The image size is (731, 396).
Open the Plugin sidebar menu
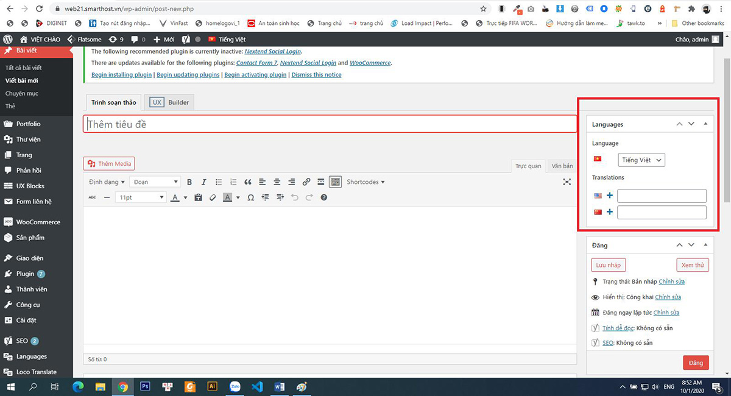pyautogui.click(x=37, y=274)
